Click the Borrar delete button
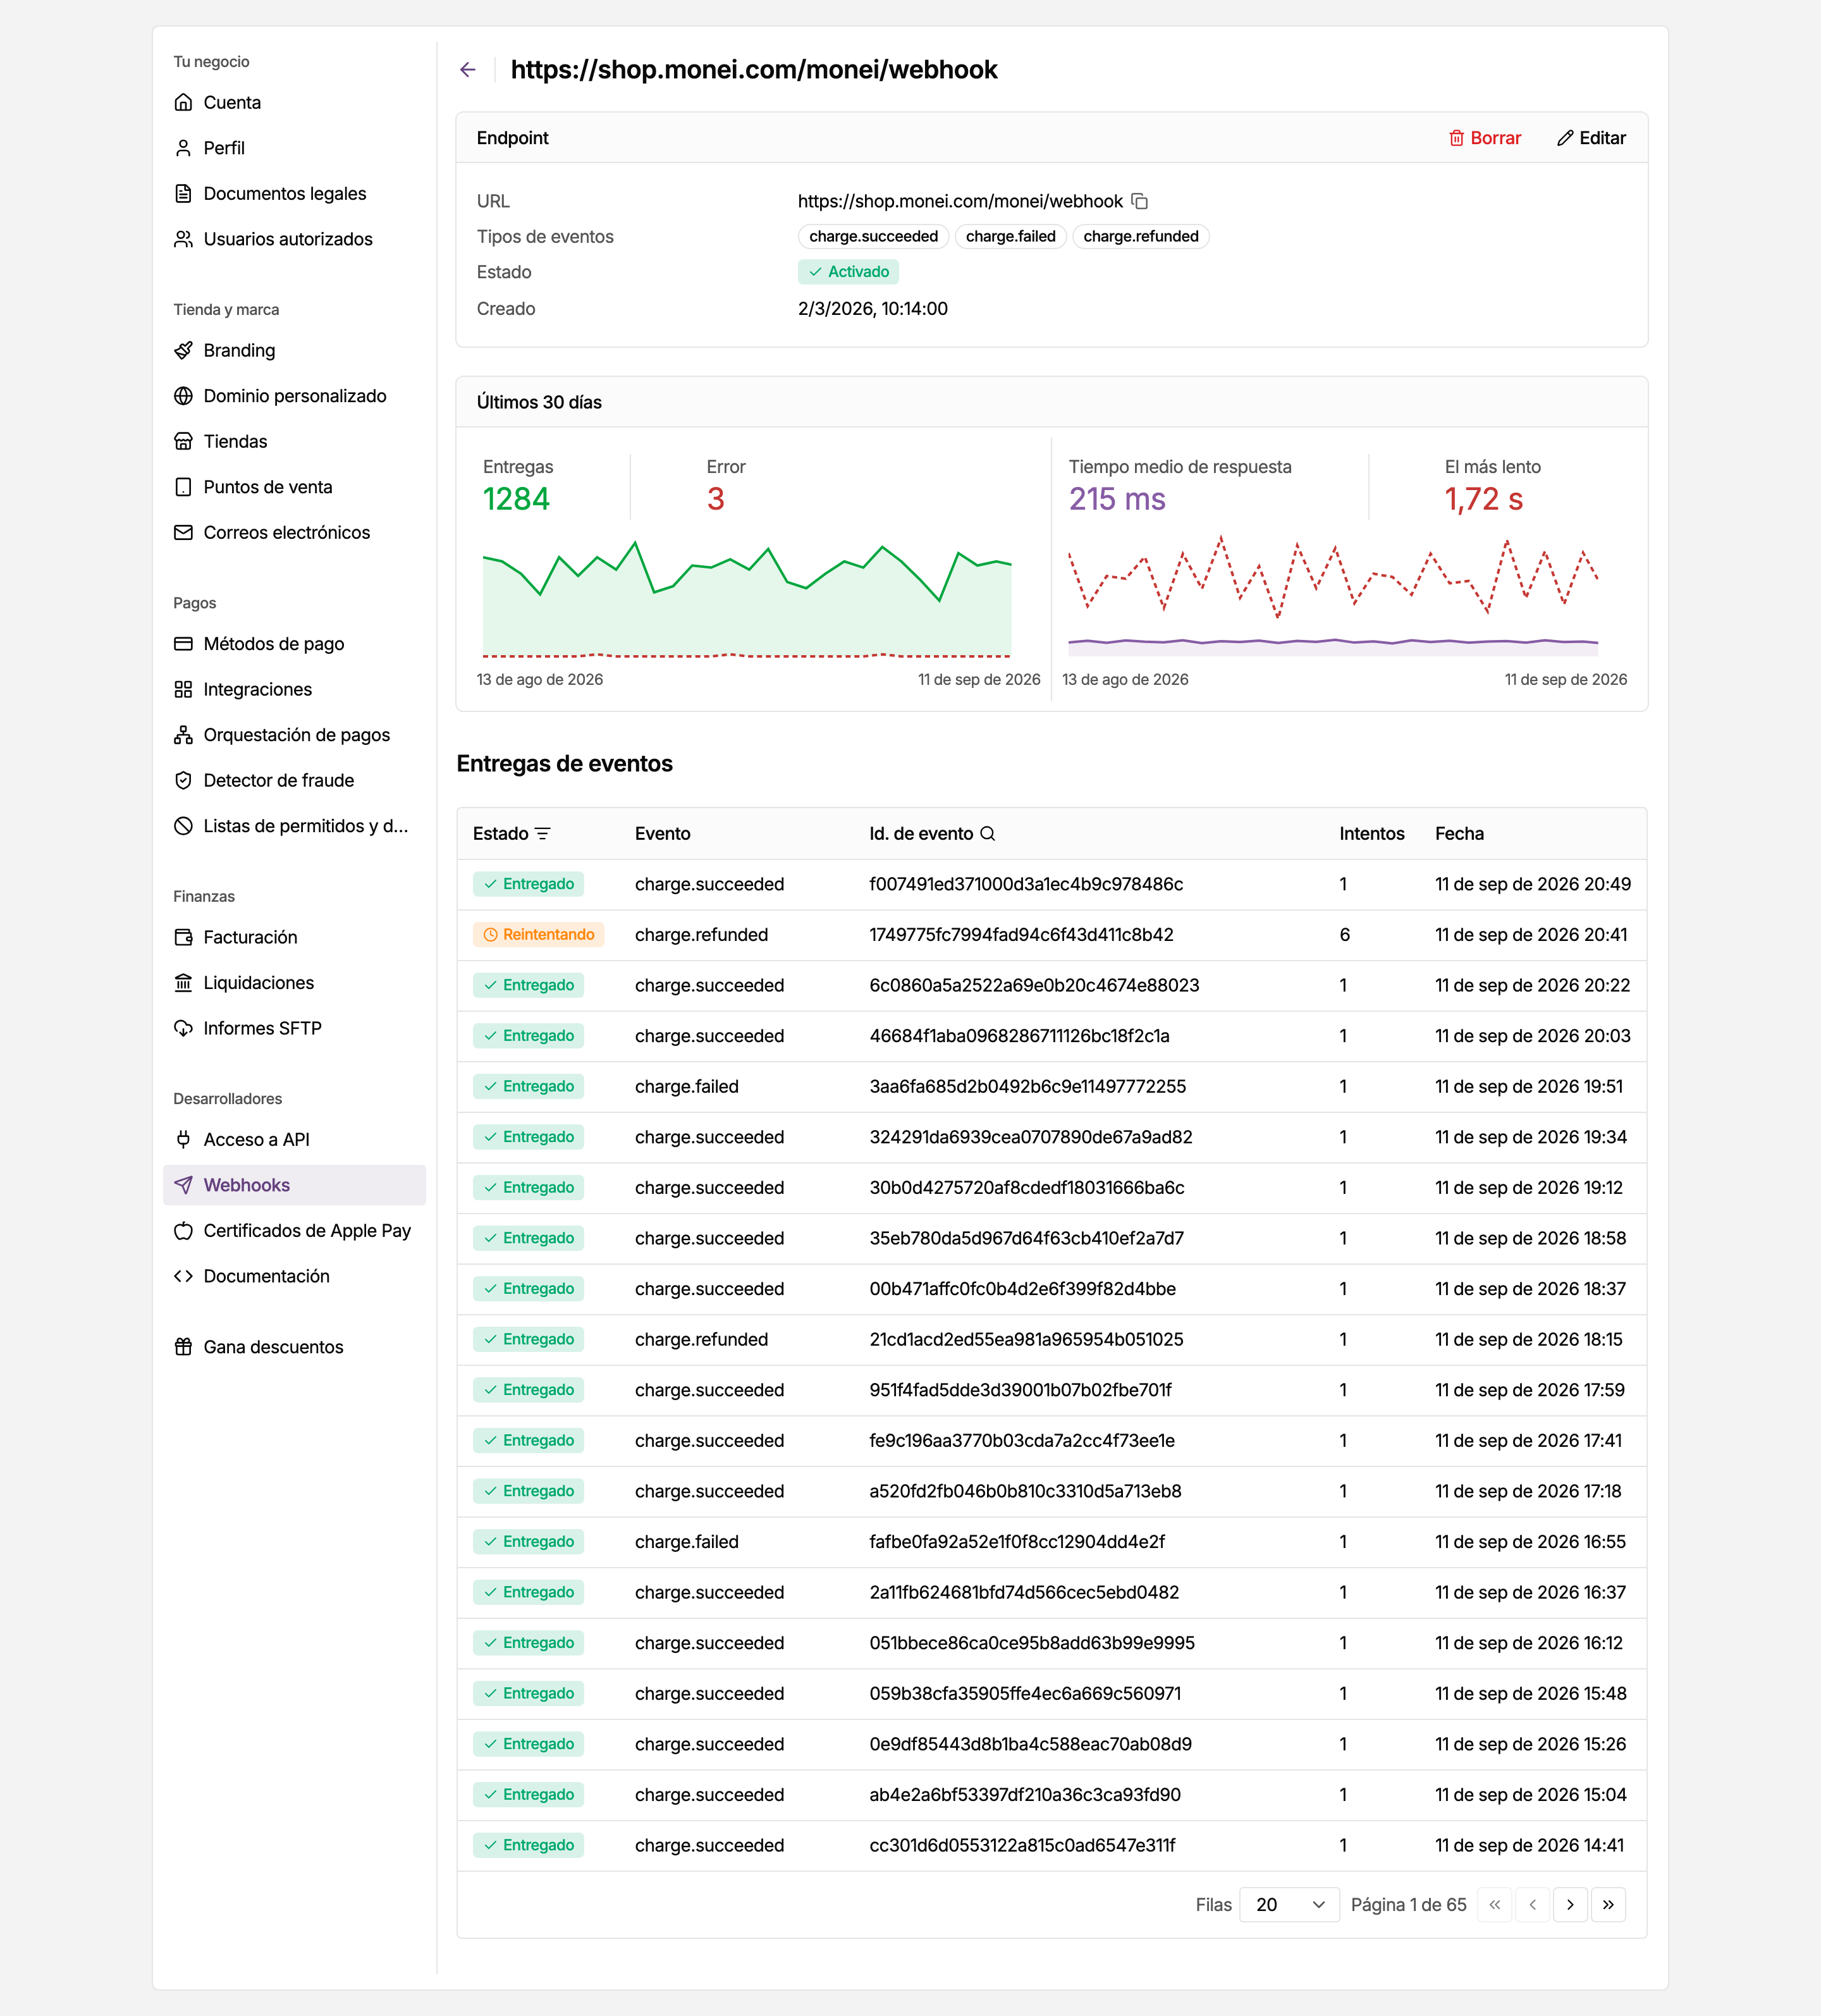Screen dimensions: 1821x2016 tap(1485, 139)
